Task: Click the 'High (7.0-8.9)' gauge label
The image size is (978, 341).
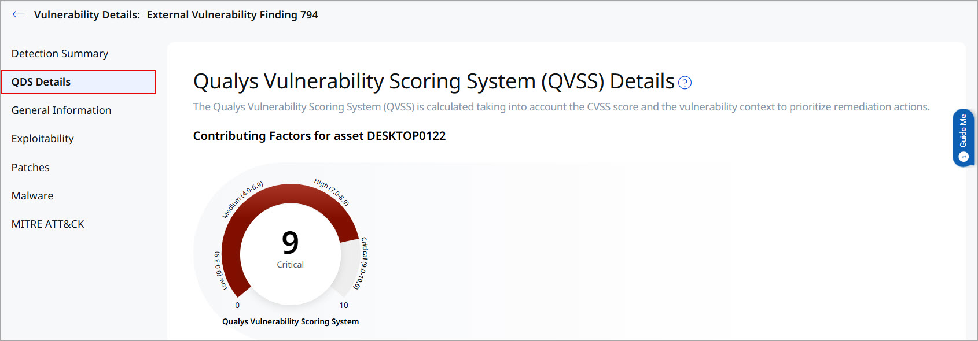Action: tap(332, 192)
